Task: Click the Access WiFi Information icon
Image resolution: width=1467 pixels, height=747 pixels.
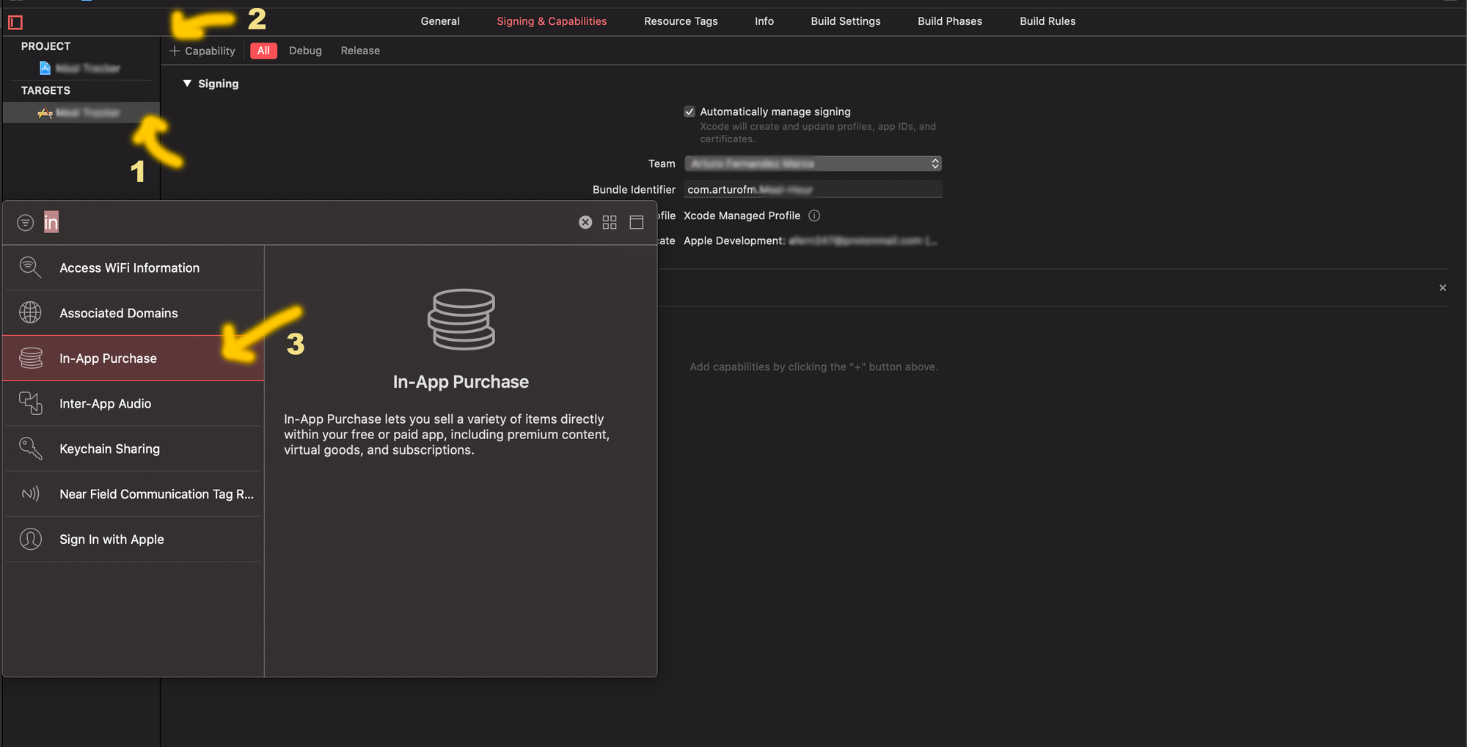Action: click(x=30, y=268)
